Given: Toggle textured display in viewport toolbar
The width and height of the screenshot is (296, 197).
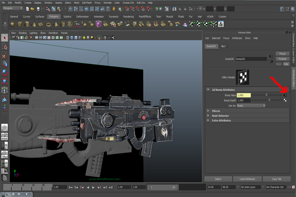Looking at the screenshot, I should pos(80,38).
